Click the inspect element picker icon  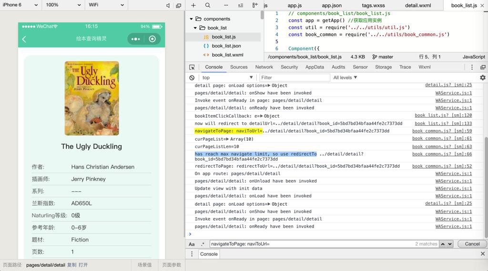pyautogui.click(x=192, y=67)
